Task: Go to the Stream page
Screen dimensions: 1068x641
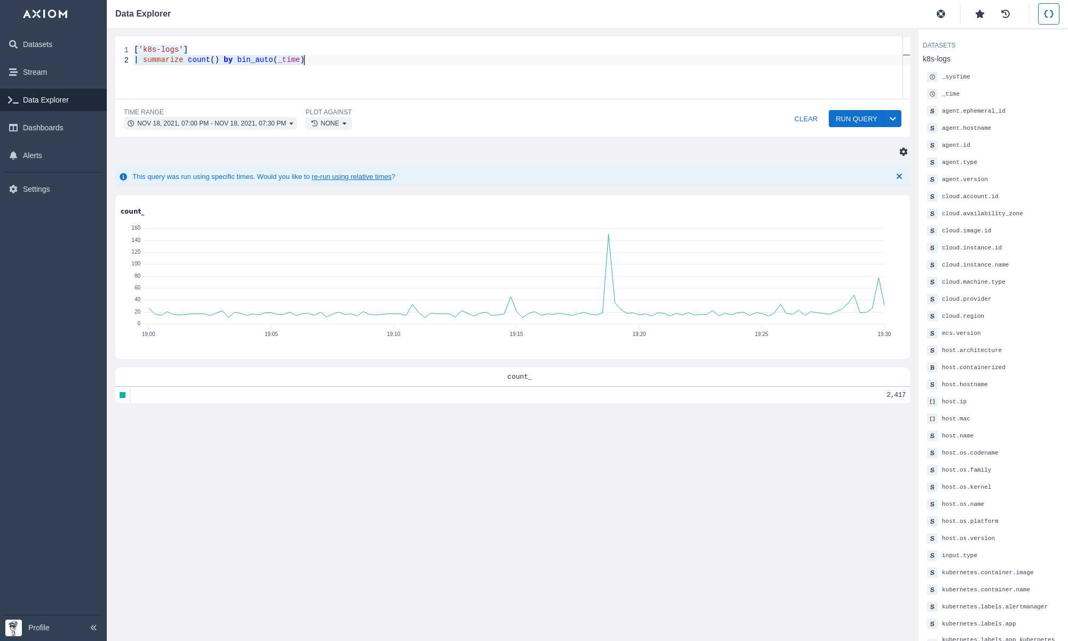Action: click(35, 72)
